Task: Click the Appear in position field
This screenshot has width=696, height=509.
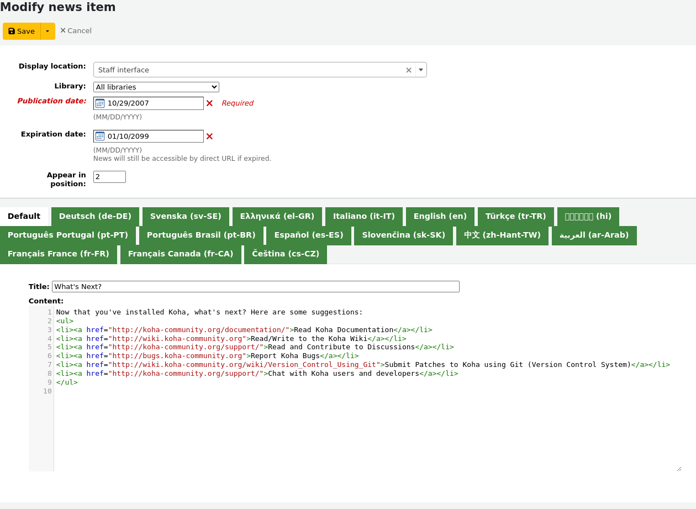Action: 109,176
